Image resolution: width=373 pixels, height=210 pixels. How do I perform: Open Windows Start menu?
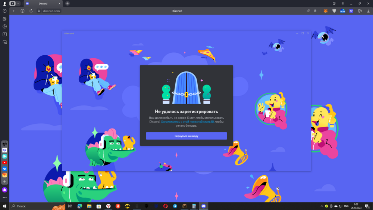[4, 206]
